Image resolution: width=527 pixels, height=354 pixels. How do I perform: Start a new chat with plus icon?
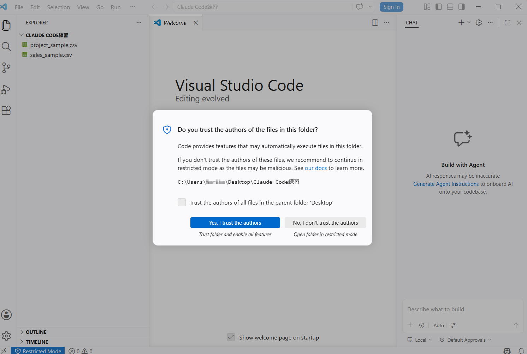(x=461, y=23)
